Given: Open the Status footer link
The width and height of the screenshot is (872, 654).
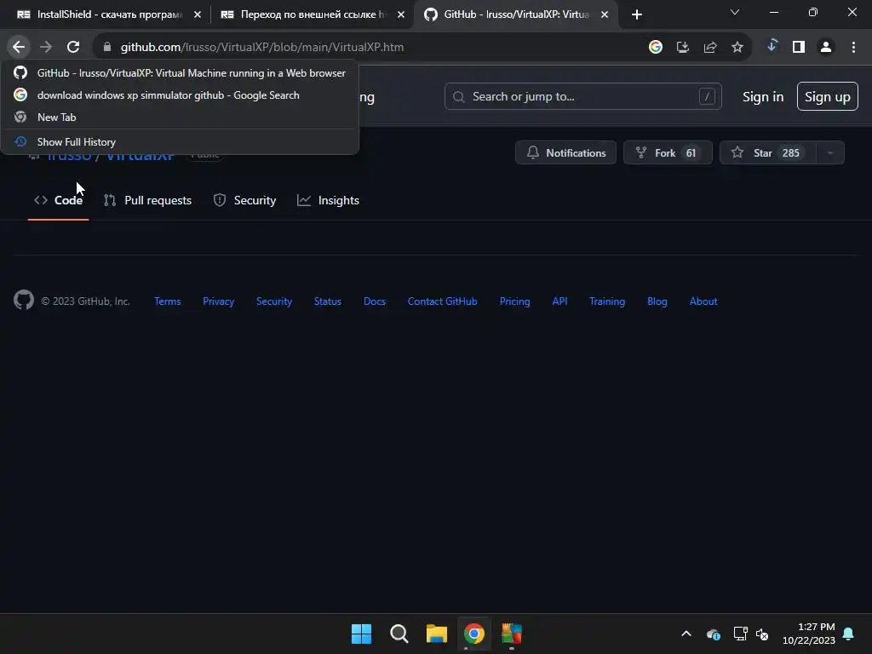Looking at the screenshot, I should (x=328, y=301).
